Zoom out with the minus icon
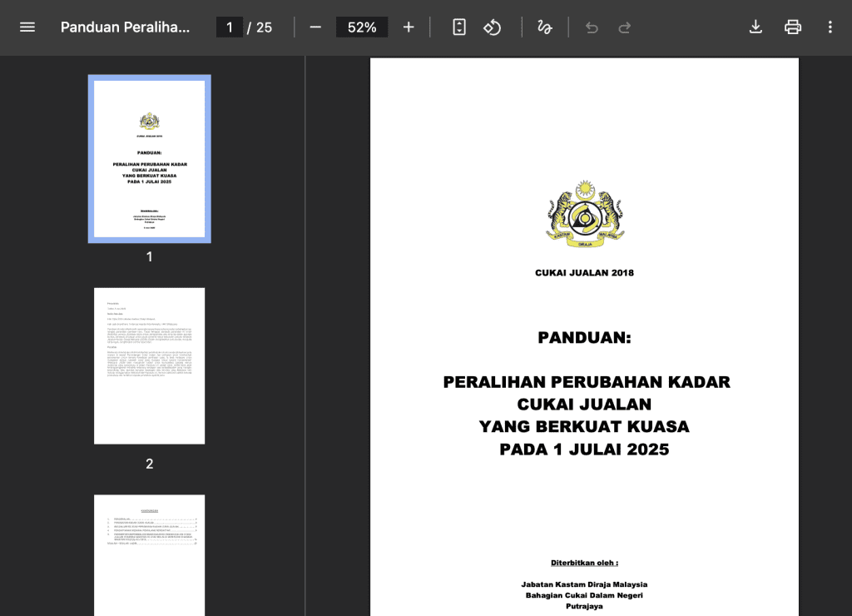The width and height of the screenshot is (852, 616). point(315,27)
